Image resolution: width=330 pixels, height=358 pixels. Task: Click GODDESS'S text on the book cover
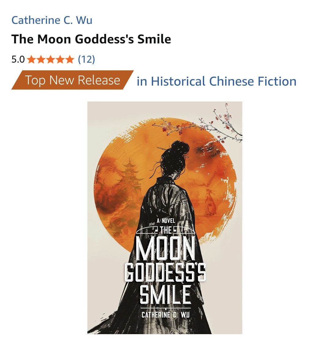[x=165, y=273]
